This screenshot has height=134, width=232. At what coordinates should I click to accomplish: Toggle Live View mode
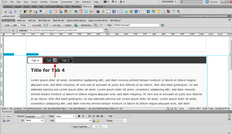[56, 25]
